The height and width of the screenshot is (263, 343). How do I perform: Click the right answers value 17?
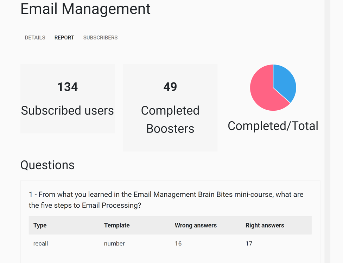(249, 244)
